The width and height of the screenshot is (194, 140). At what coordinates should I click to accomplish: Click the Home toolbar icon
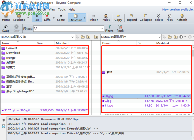pos(6,18)
